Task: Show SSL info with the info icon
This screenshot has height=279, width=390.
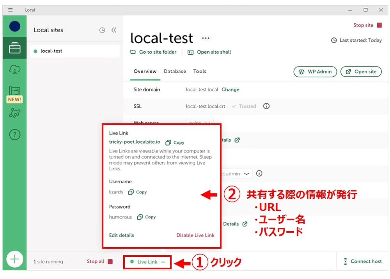Action: [x=266, y=106]
